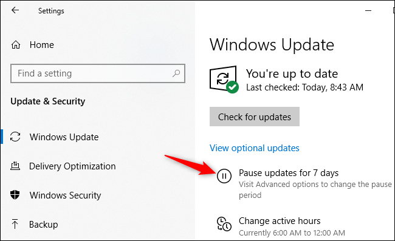Image resolution: width=395 pixels, height=241 pixels.
Task: Click the Windows Security shield icon
Action: pyautogui.click(x=15, y=195)
